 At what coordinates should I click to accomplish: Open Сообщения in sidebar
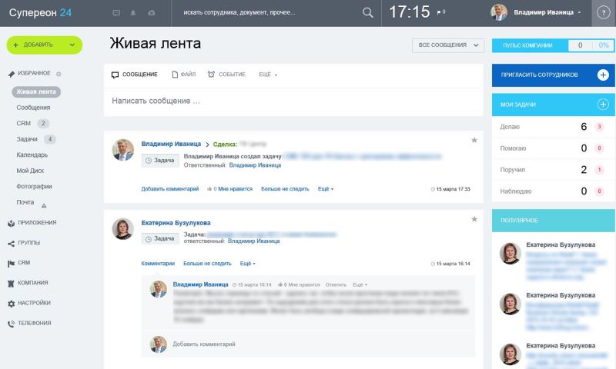[x=33, y=108]
